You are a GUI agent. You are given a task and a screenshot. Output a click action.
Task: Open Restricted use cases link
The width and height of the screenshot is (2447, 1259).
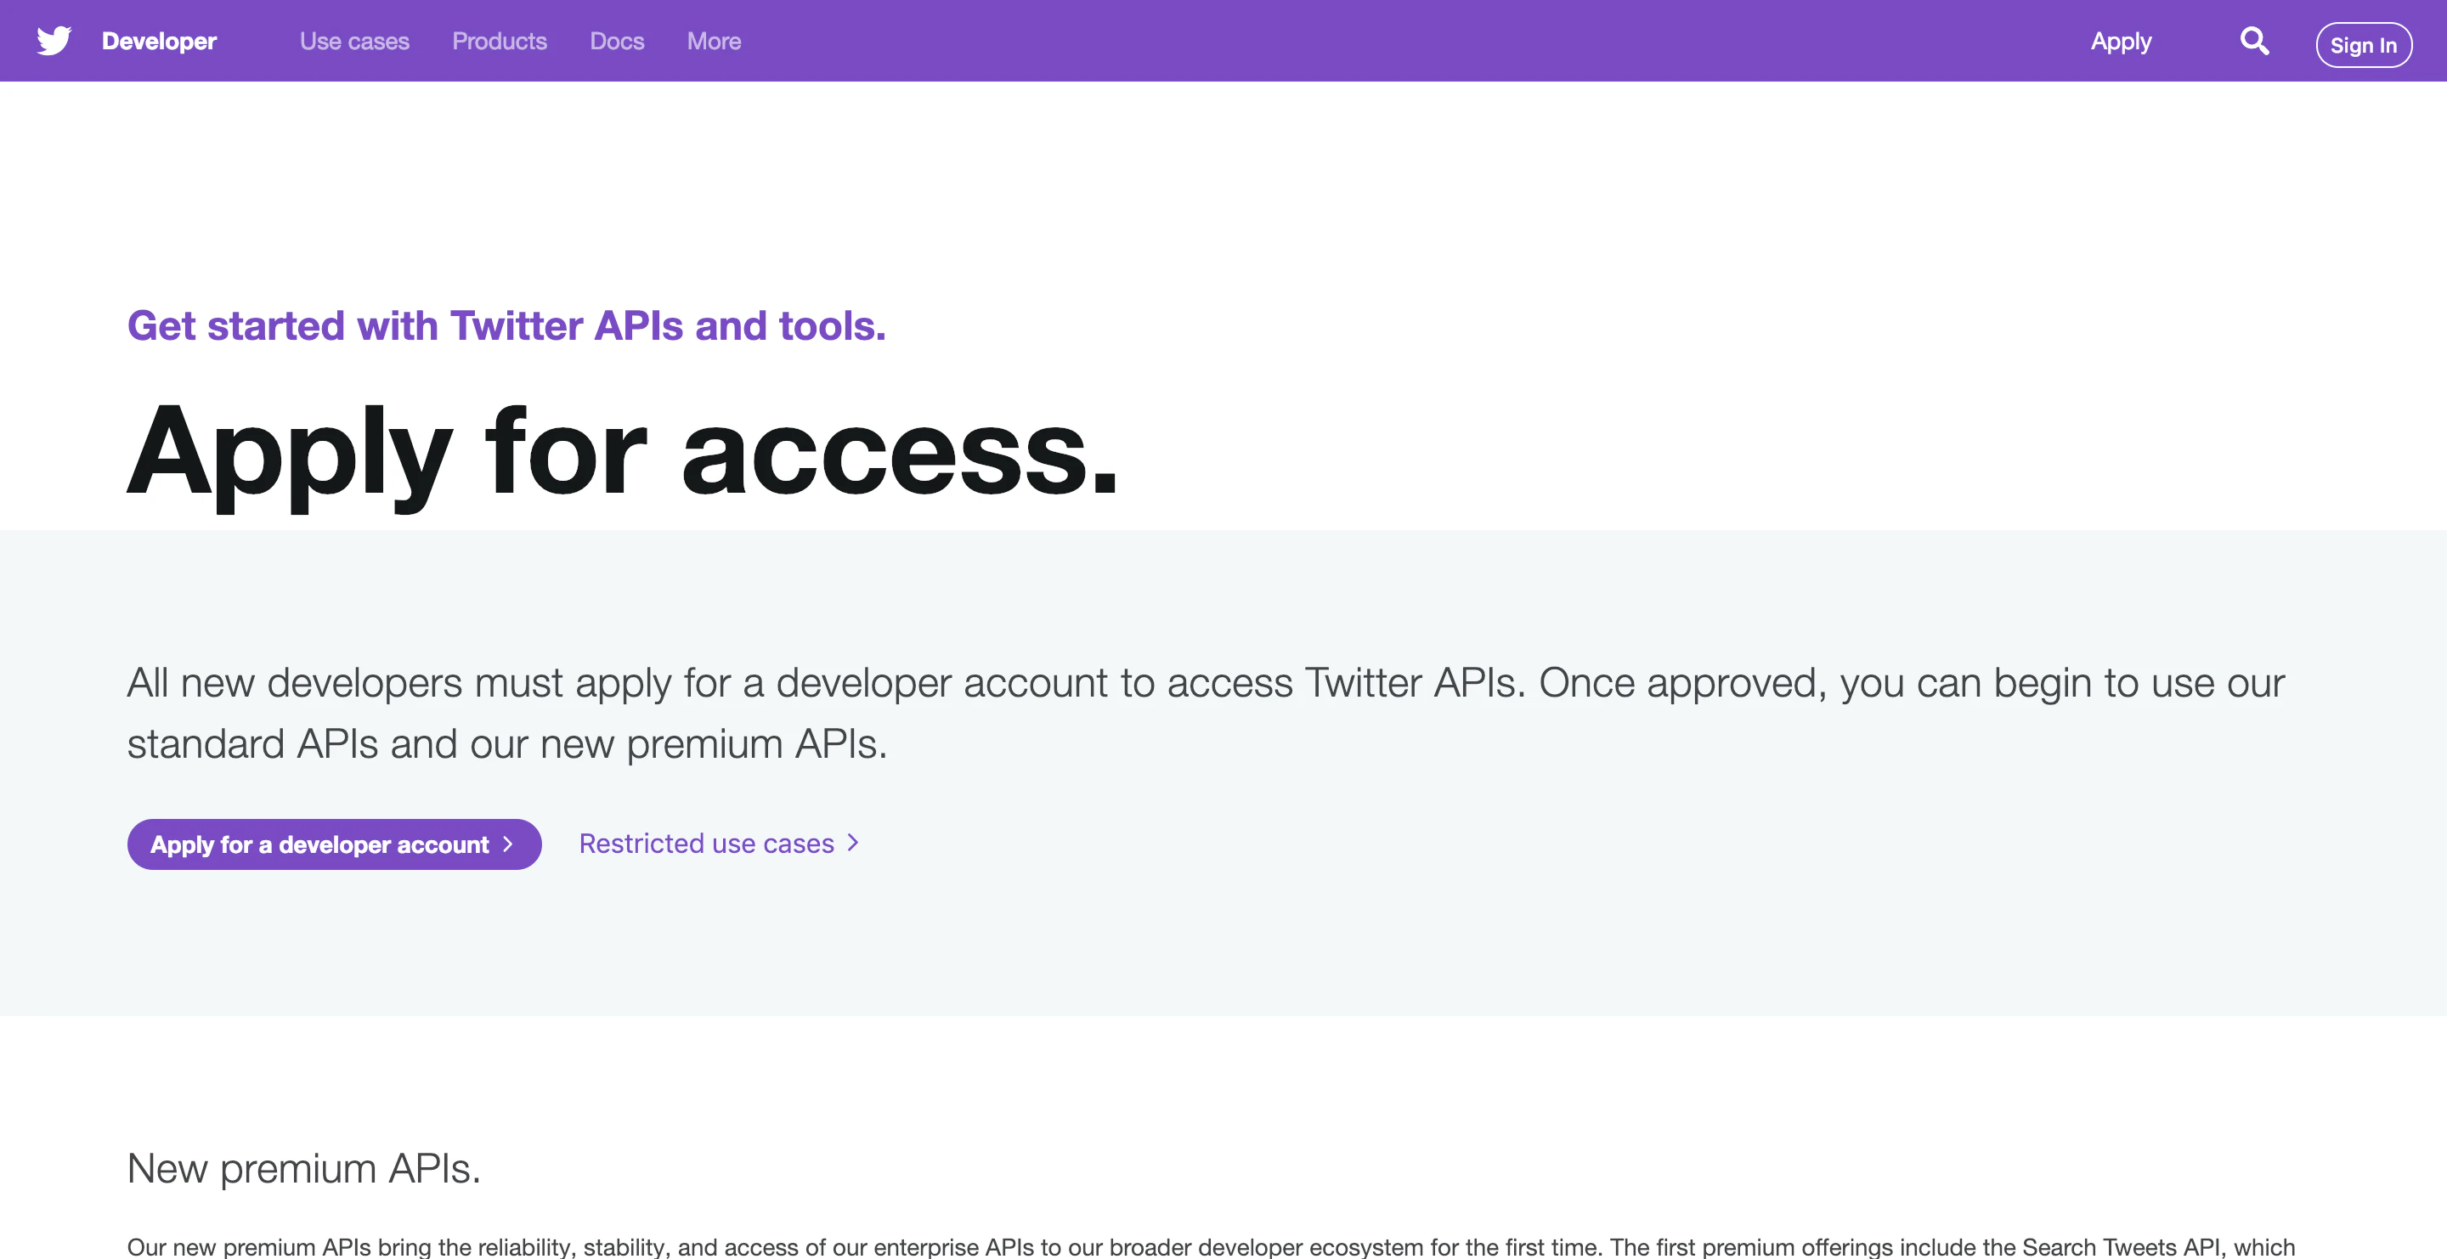pyautogui.click(x=719, y=843)
